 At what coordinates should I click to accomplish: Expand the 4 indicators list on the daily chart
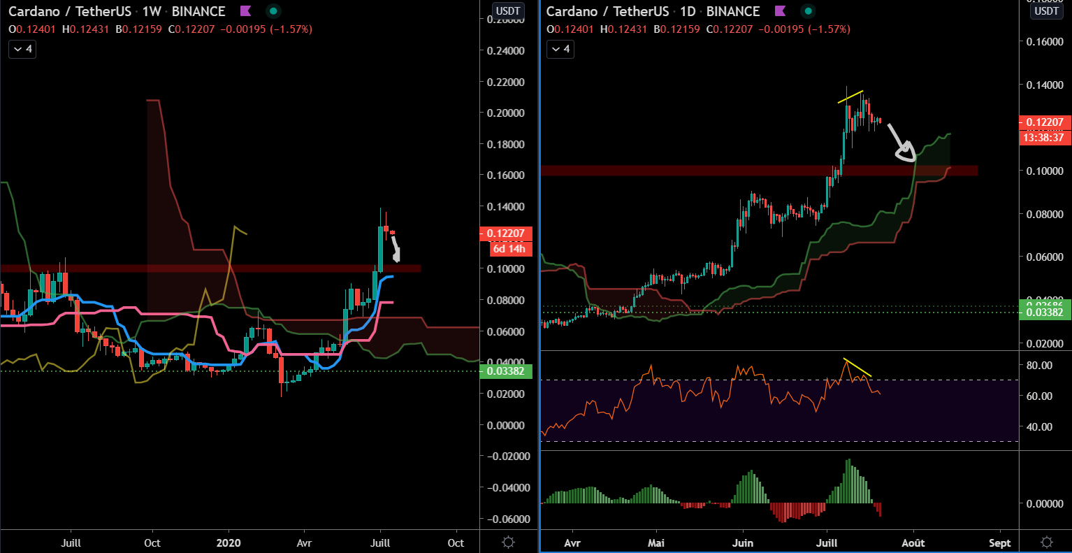coord(560,49)
